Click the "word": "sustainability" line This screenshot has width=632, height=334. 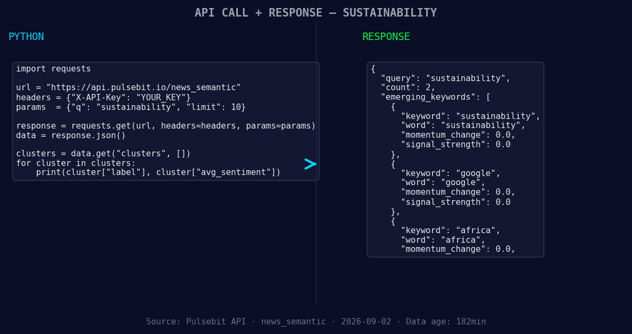coord(463,125)
